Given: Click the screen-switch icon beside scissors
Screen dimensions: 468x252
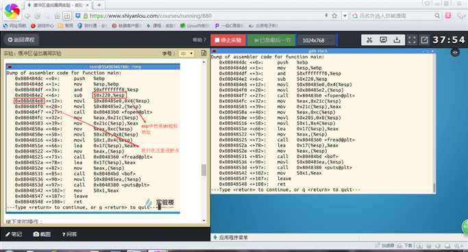Looking at the screenshot, I should pos(383,40).
